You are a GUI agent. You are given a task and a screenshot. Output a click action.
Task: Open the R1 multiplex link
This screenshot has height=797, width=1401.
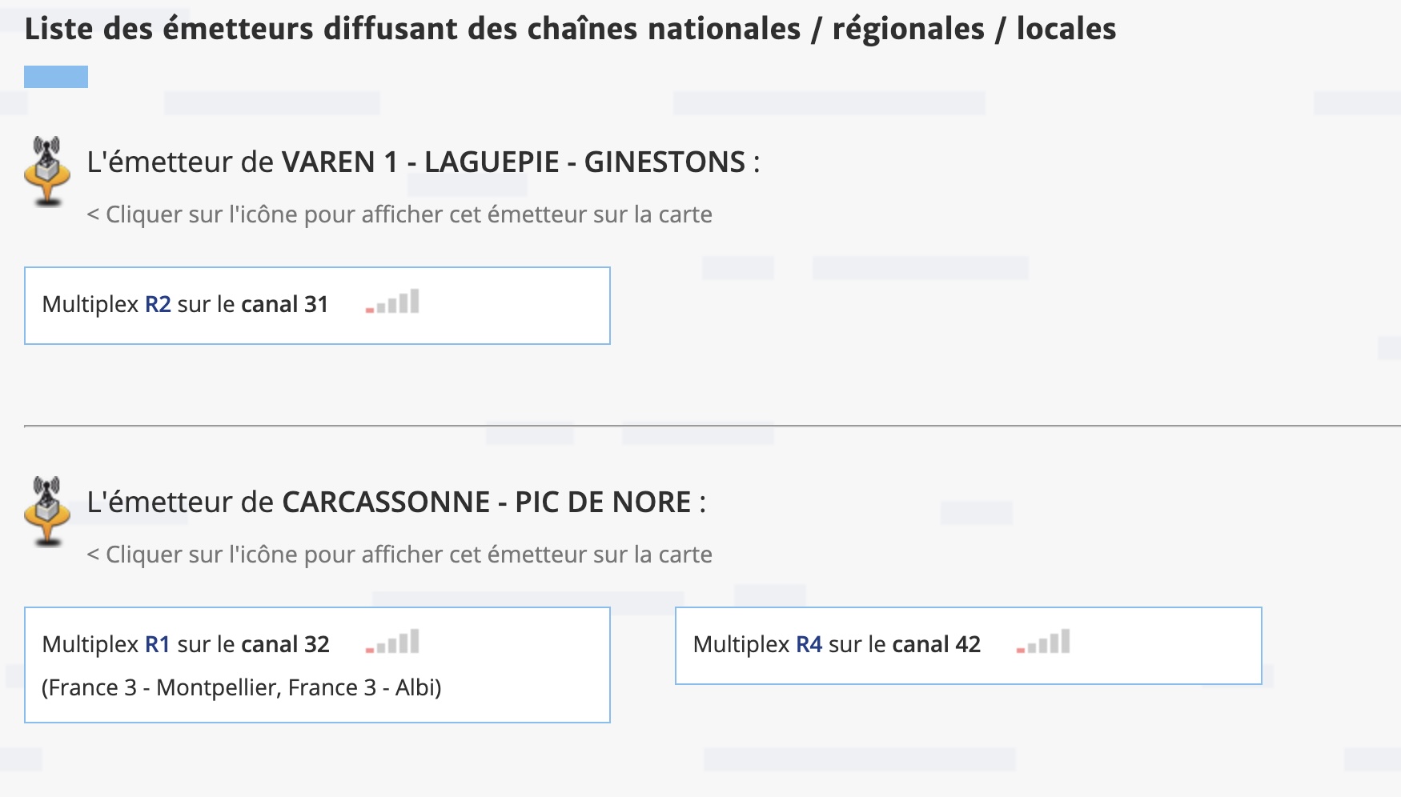pyautogui.click(x=158, y=644)
